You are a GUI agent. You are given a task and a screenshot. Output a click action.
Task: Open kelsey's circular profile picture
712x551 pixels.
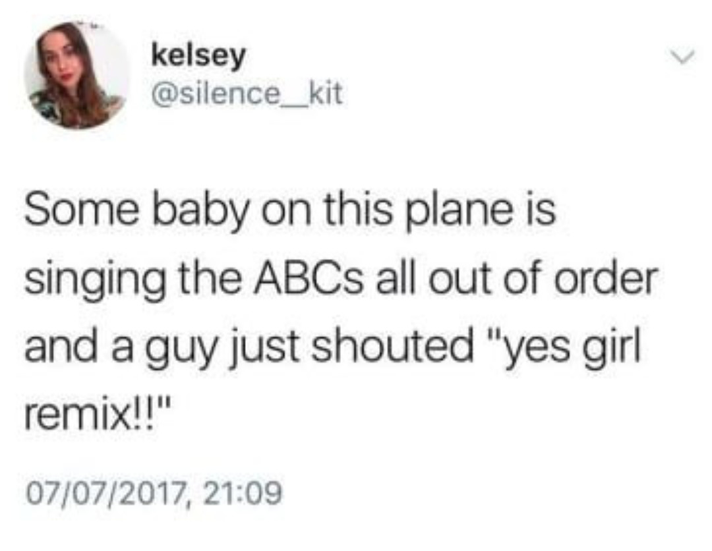click(76, 75)
